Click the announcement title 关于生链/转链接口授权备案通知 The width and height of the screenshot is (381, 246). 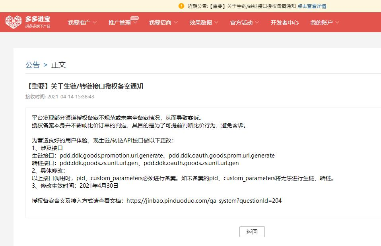pyautogui.click(x=84, y=86)
